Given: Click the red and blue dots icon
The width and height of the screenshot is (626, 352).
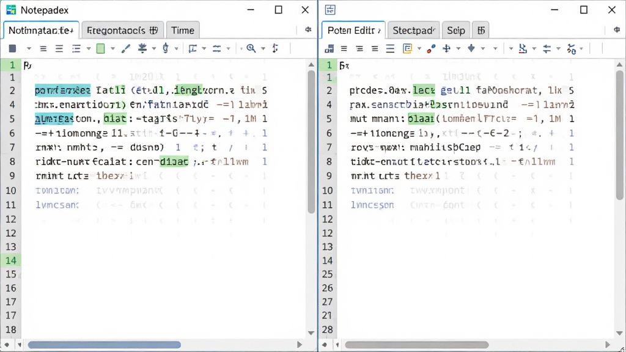Looking at the screenshot, I should tap(431, 49).
